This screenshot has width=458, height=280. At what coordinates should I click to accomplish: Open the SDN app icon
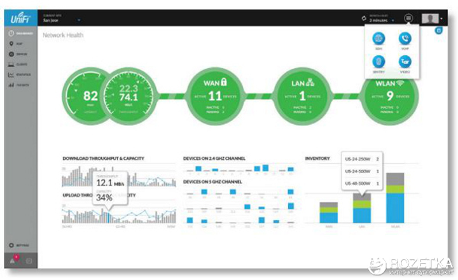coord(378,38)
